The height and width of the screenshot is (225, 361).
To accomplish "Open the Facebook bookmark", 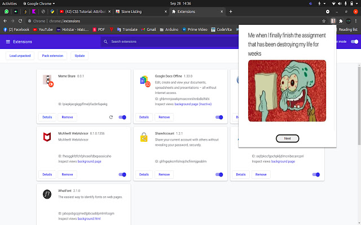I will (x=16, y=29).
